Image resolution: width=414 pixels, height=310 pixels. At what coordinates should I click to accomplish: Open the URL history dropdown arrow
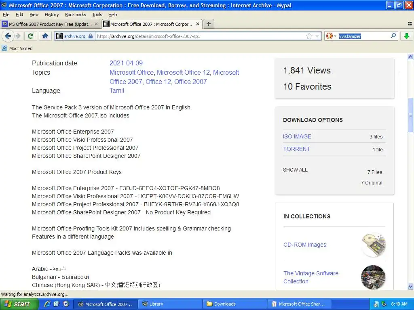pos(317,36)
